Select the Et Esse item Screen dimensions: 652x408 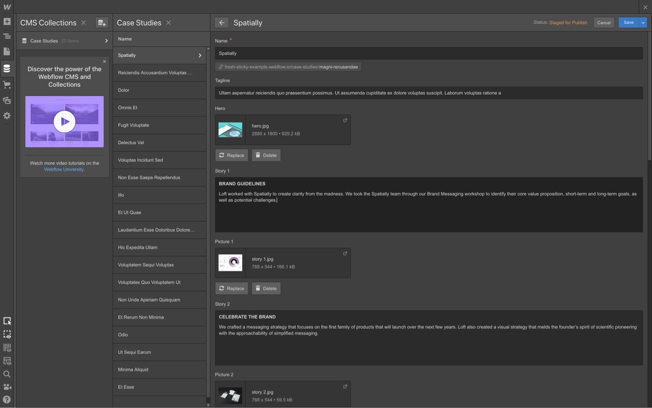coord(160,387)
